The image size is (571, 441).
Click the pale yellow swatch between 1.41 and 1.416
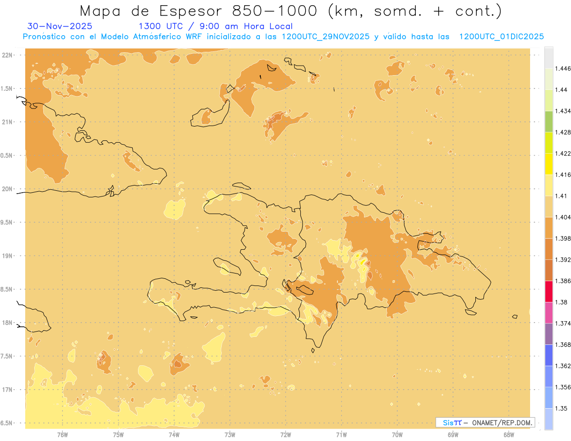coord(549,185)
